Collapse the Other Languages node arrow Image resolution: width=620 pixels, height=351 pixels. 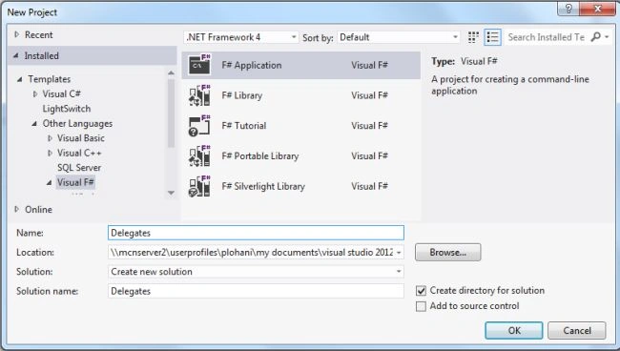pos(34,124)
